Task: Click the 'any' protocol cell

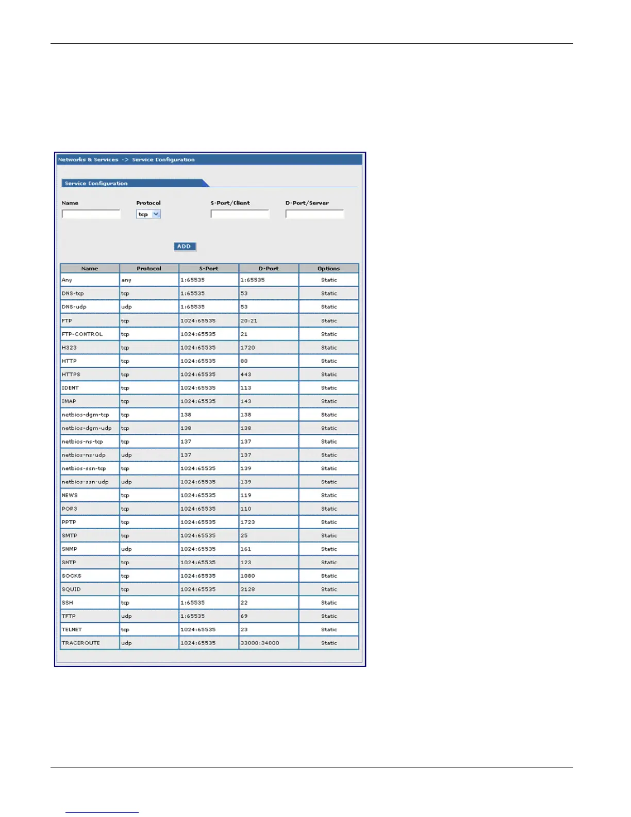Action: [x=149, y=280]
